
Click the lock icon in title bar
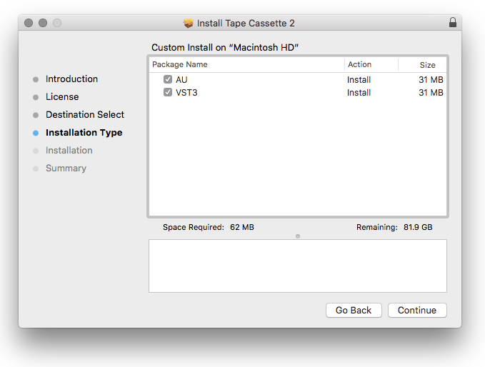tap(452, 23)
